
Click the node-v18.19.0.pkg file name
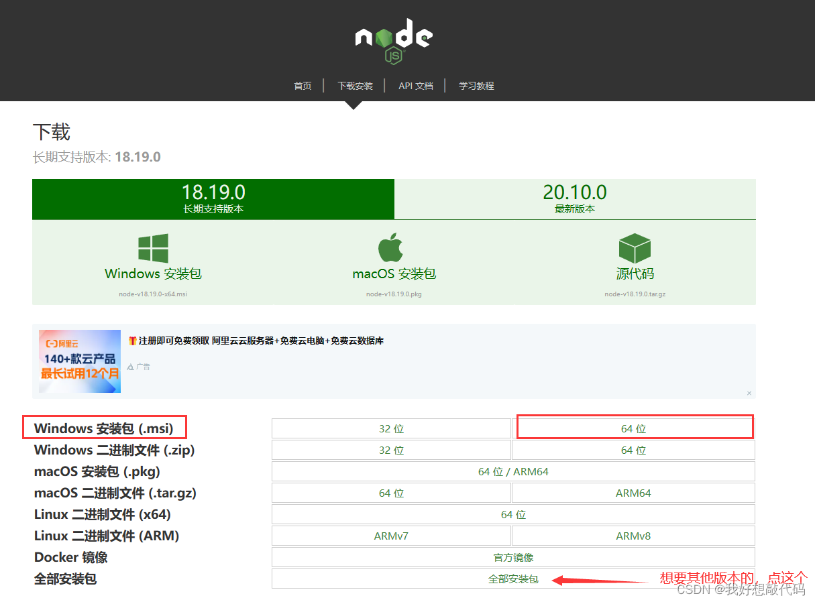[x=394, y=294]
